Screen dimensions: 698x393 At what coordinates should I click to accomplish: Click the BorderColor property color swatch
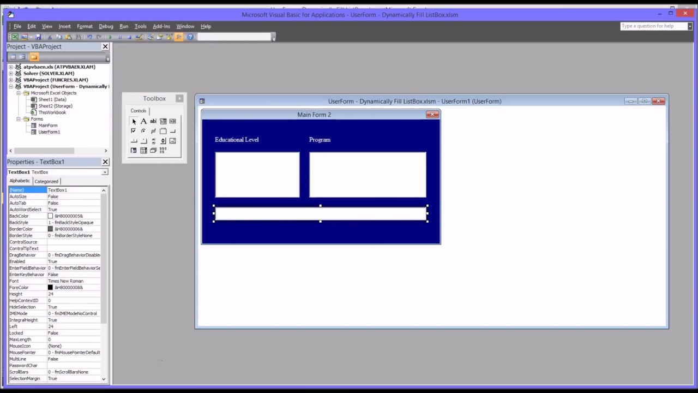point(50,229)
